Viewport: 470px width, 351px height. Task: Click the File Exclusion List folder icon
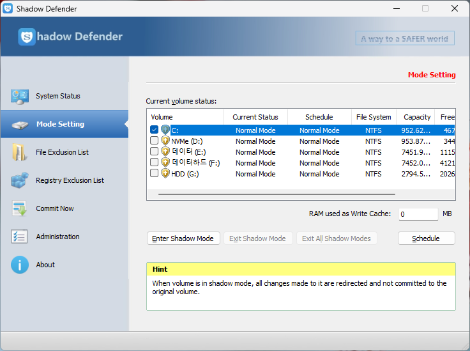[20, 153]
